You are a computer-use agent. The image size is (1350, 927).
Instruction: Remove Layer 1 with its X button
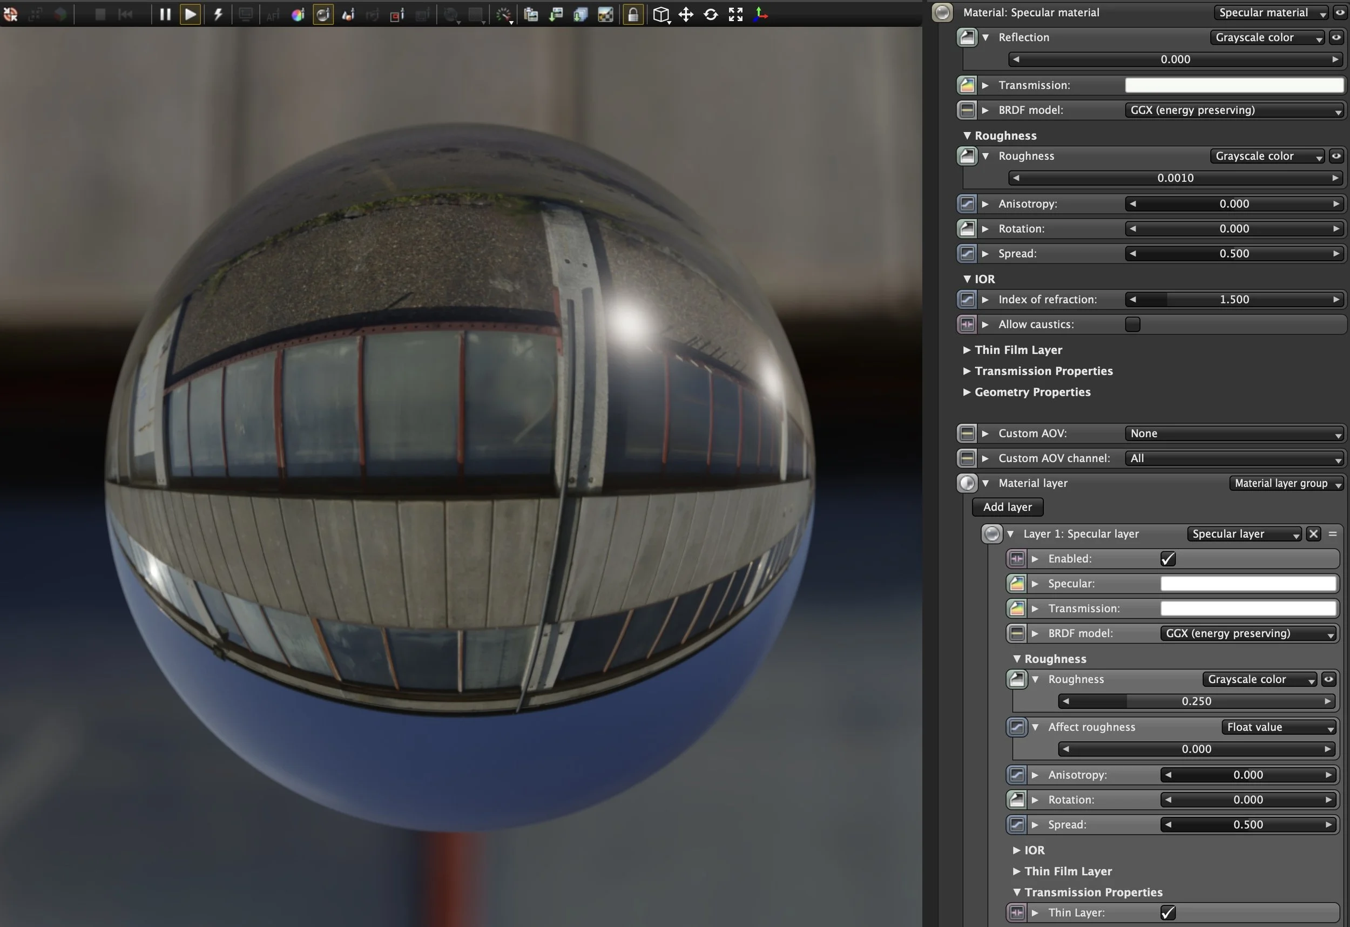1313,534
